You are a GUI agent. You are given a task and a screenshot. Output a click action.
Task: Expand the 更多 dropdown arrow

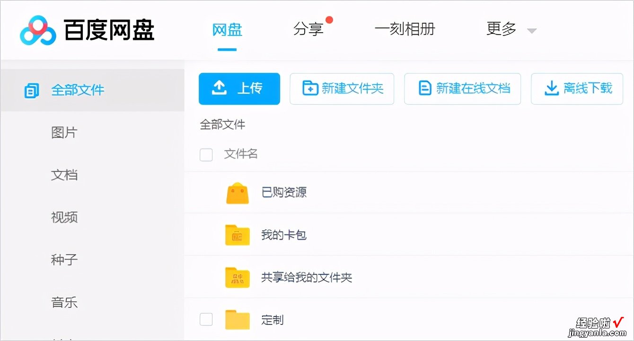click(x=532, y=31)
